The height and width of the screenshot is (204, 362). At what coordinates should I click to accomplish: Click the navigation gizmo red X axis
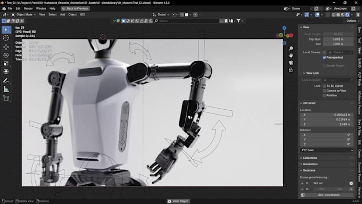point(291,35)
